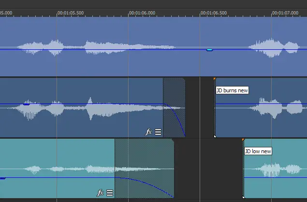The image size is (307, 202).
Task: Open event FX on the middle track clip
Action: click(148, 131)
